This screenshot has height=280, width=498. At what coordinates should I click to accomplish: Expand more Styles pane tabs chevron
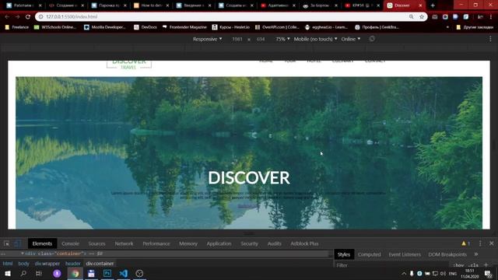[x=476, y=254]
